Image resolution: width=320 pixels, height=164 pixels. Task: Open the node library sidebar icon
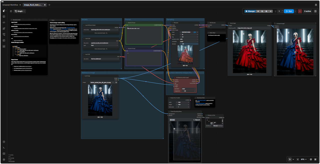[4, 22]
